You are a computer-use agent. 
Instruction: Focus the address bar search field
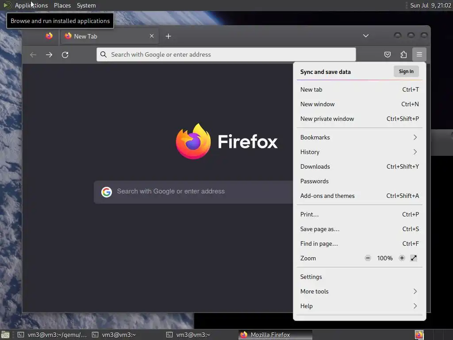click(226, 54)
